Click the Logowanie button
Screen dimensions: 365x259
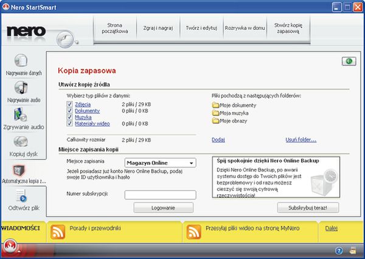click(x=163, y=208)
